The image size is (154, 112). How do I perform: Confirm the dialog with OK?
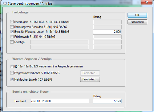(x=137, y=15)
